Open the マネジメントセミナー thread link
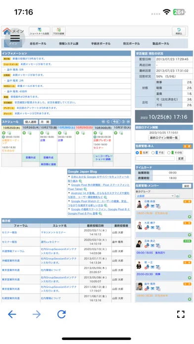The width and height of the screenshot is (194, 344). (53, 232)
